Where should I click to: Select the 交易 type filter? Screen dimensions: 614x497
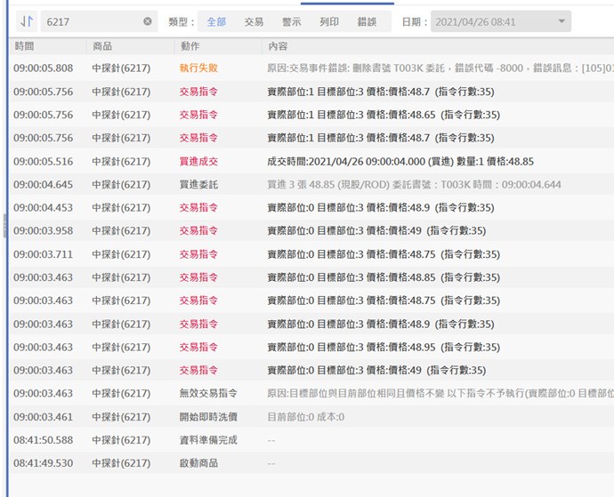[254, 21]
